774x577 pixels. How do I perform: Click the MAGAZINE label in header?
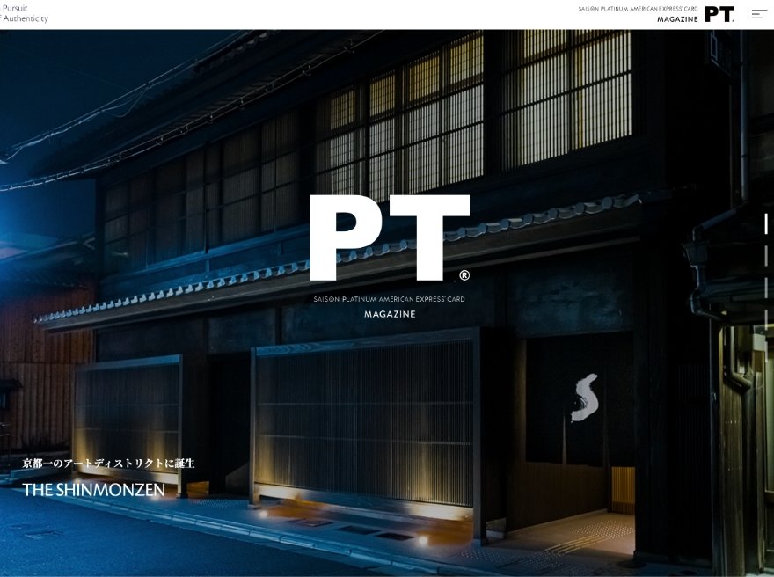pos(677,19)
